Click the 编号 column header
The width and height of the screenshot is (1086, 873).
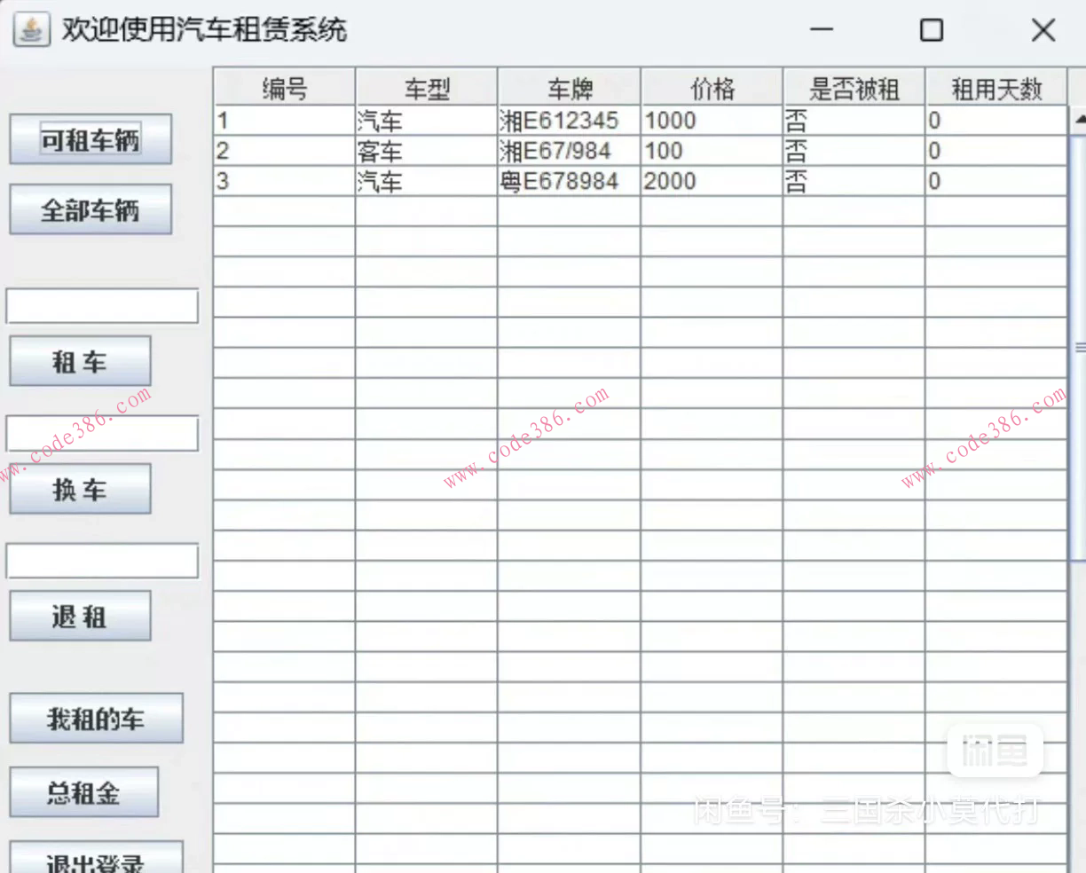[285, 88]
